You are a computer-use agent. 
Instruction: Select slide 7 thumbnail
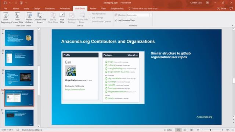19,38
